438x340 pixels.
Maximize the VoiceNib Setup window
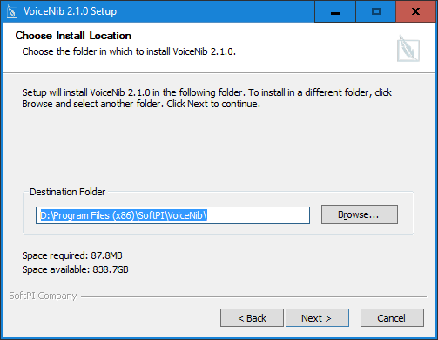pos(376,11)
